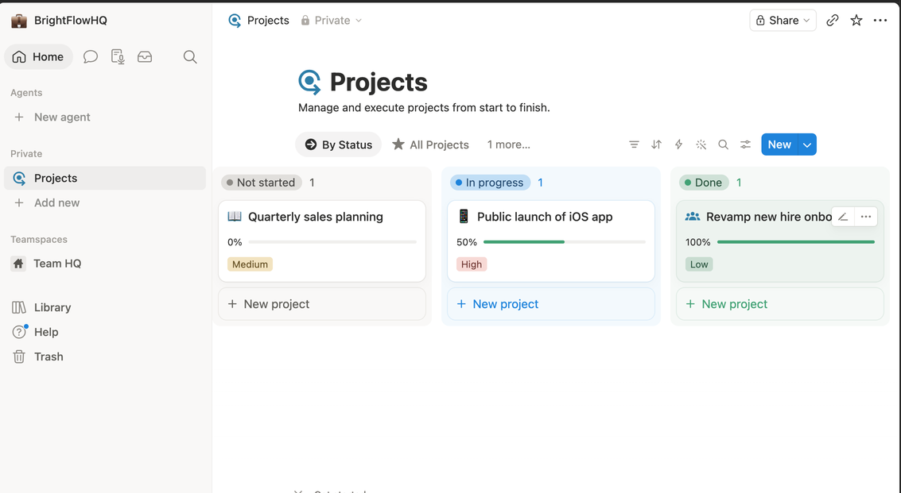Click the Library books icon

coord(19,307)
